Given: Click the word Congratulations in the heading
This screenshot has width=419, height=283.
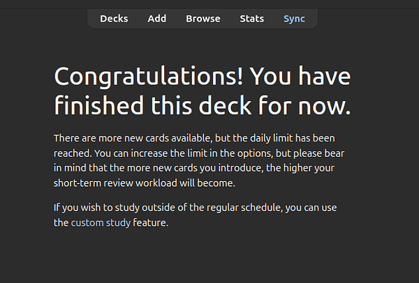Looking at the screenshot, I should click(x=147, y=75).
